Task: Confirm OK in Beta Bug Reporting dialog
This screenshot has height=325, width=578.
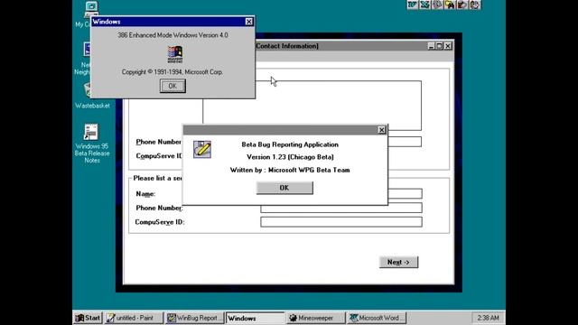Action: (284, 188)
